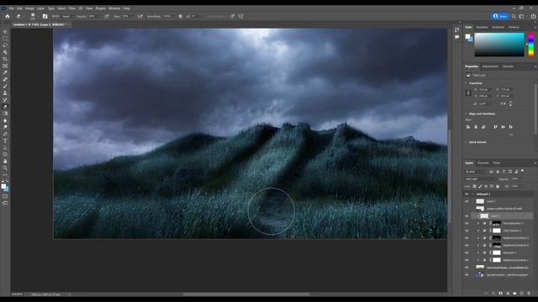
Task: Switch to the Channels tab
Action: (x=483, y=163)
